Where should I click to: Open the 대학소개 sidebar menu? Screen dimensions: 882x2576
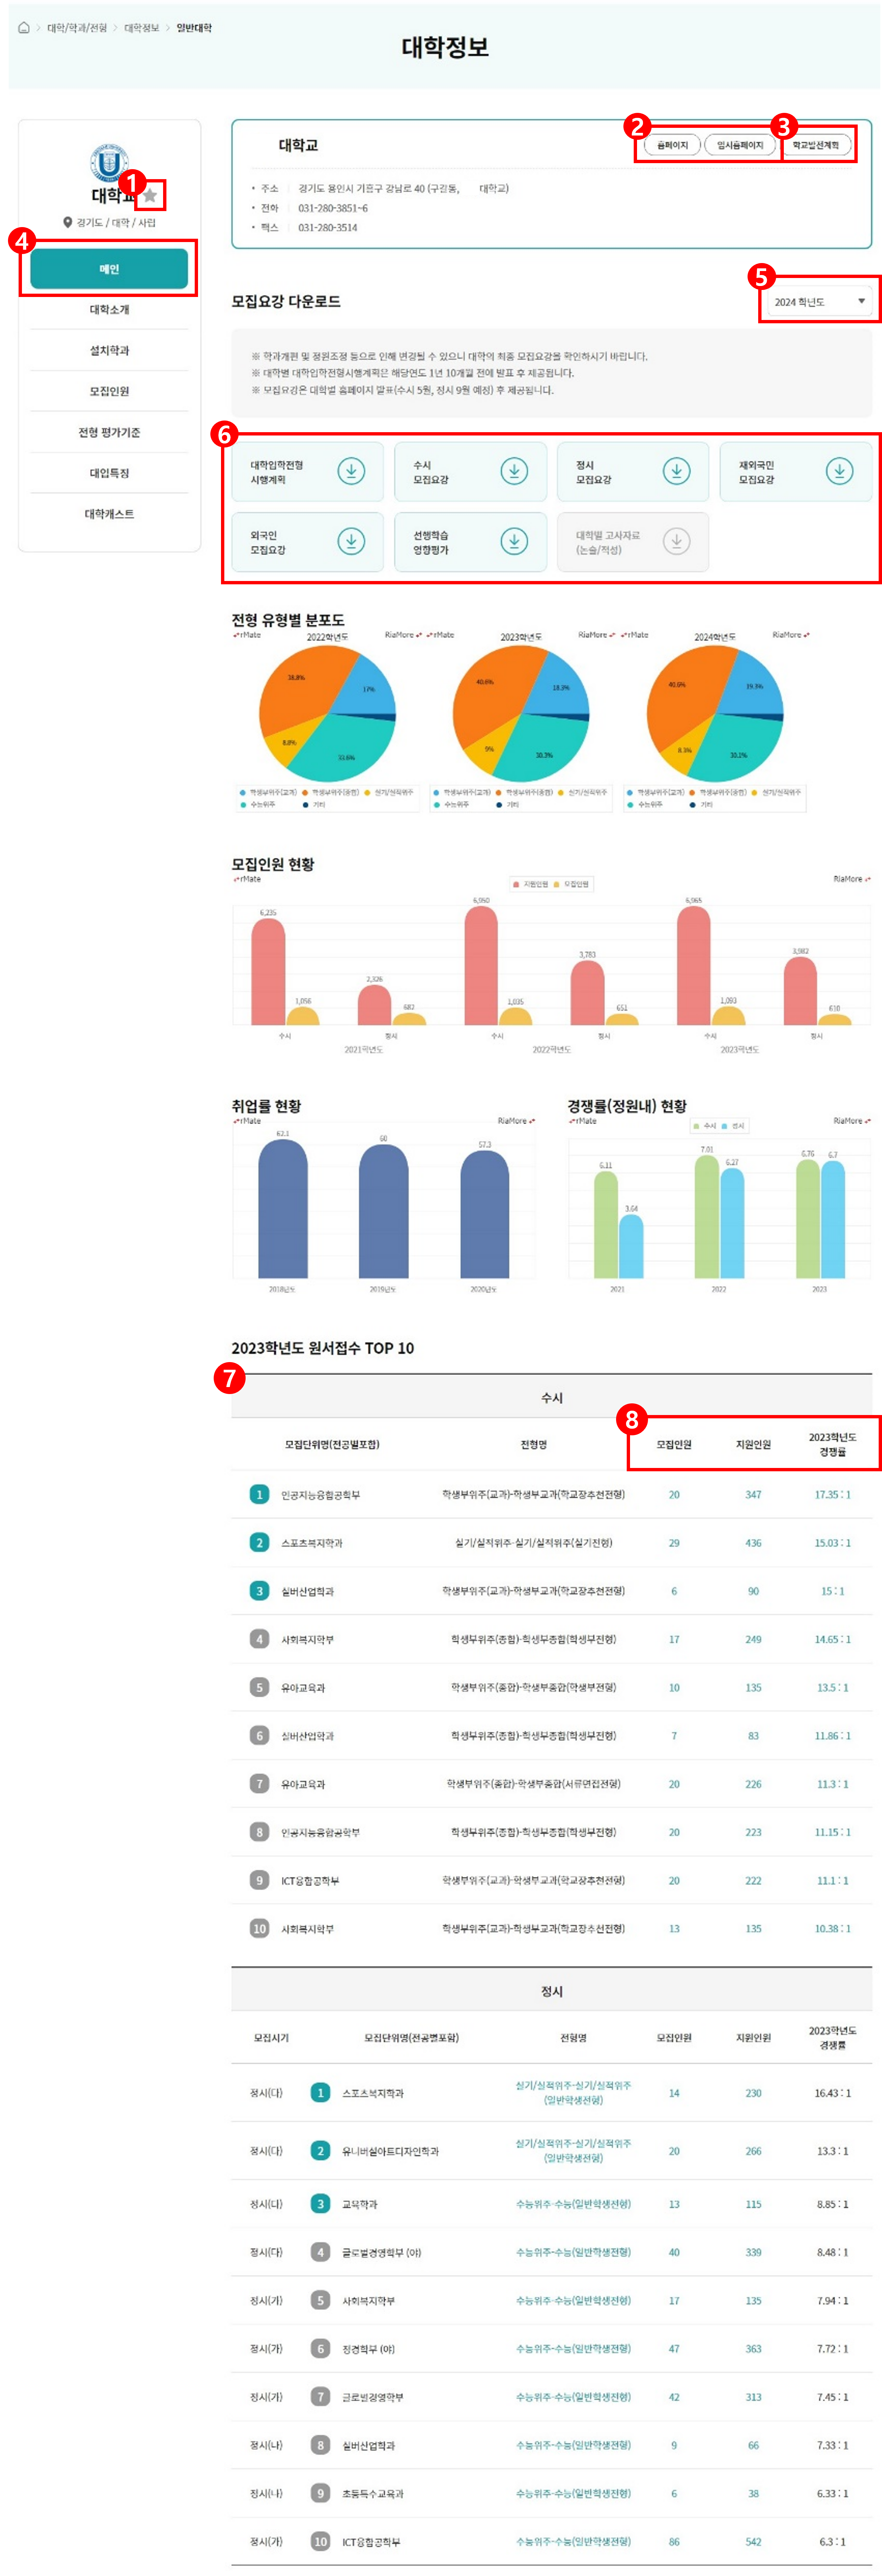pyautogui.click(x=109, y=310)
